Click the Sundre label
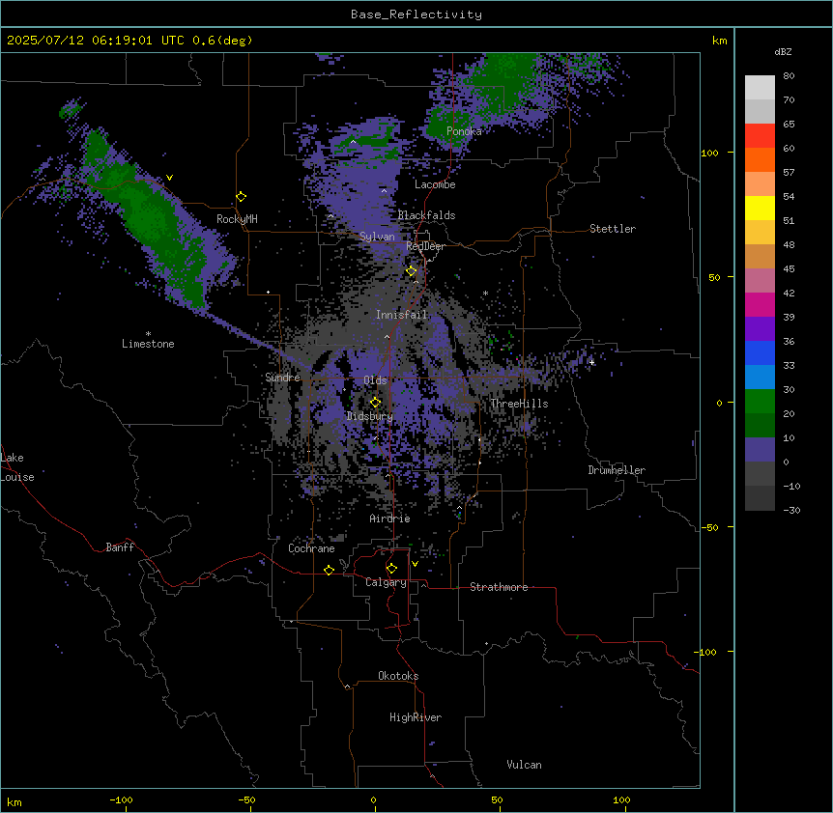This screenshot has height=813, width=833. pyautogui.click(x=282, y=378)
